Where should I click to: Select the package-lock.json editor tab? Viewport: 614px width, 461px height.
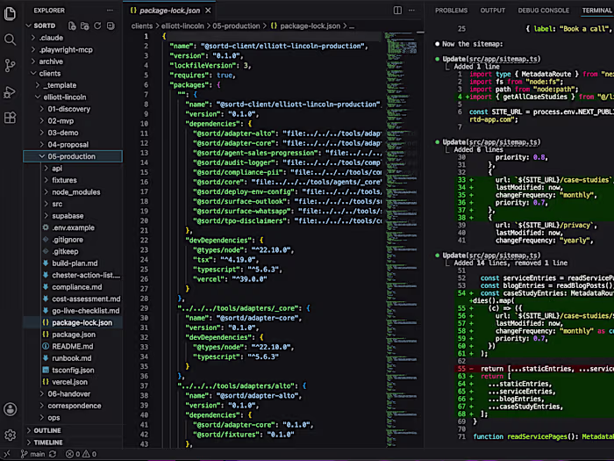pos(169,11)
